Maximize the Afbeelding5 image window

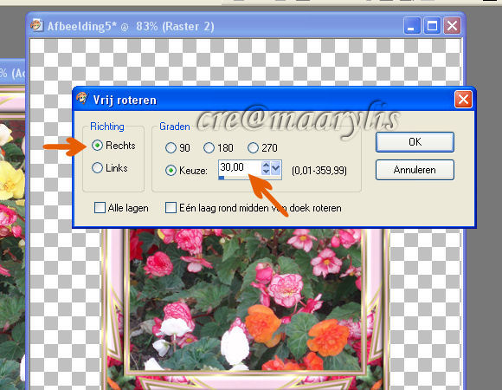tap(432, 26)
